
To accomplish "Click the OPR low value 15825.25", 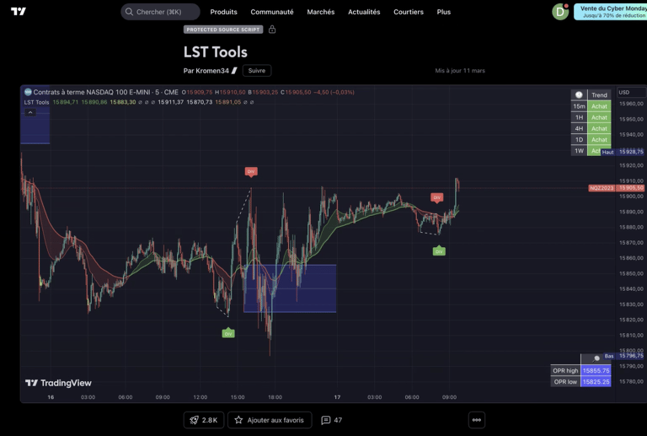I will point(596,382).
